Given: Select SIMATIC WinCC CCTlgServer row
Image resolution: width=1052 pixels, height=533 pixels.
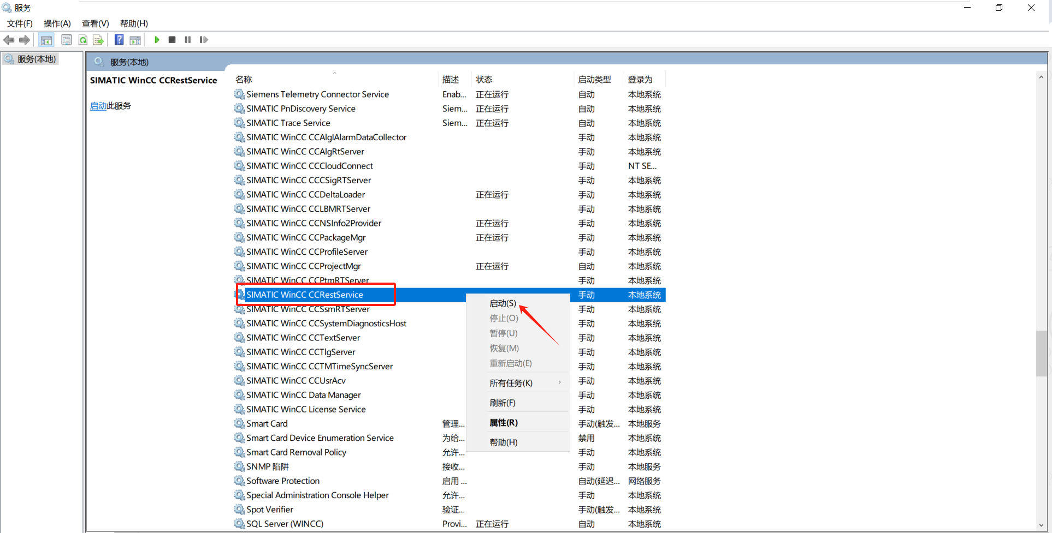Looking at the screenshot, I should tap(450, 352).
